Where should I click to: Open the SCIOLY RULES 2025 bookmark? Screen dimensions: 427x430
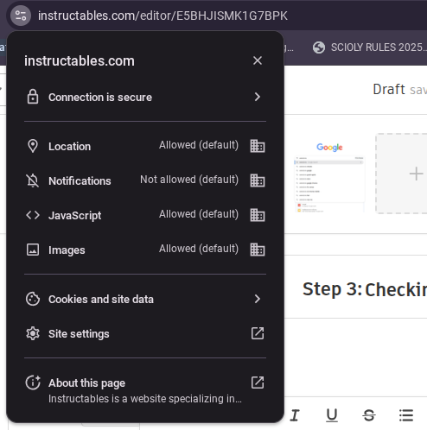[369, 47]
